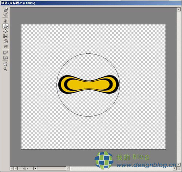Pick the Push Left tool
This screenshot has height=172, width=182.
point(5,36)
